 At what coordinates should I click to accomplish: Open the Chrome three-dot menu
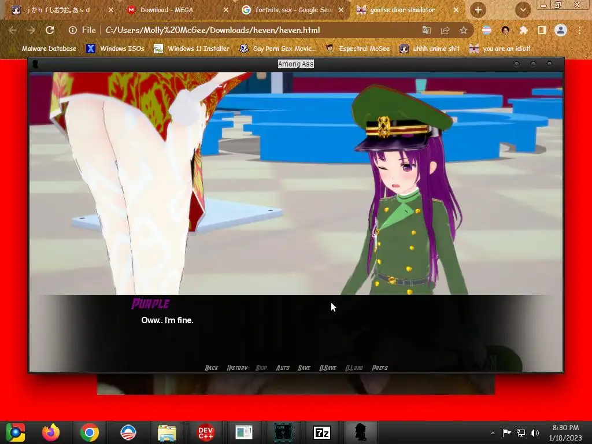tap(579, 30)
